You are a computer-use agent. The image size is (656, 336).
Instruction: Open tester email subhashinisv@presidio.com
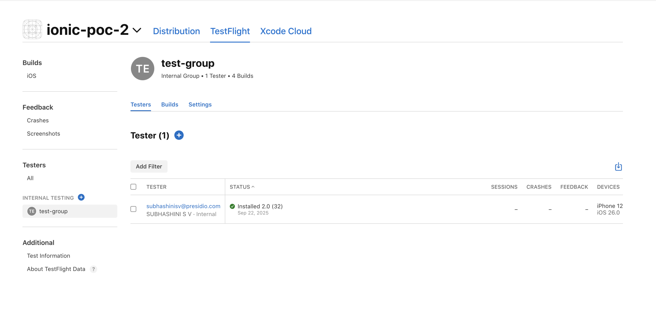[x=183, y=206]
